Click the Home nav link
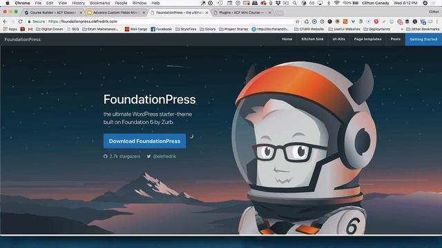Viewport: 442px width, 248px height. click(x=287, y=39)
